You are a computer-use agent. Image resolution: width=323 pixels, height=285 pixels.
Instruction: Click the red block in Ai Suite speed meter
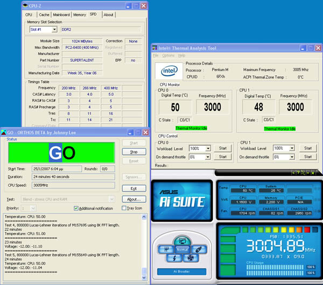pyautogui.click(x=307, y=230)
